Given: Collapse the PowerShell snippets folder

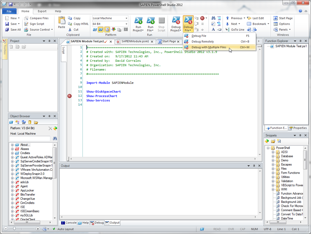Looking at the screenshot, I should pyautogui.click(x=268, y=148).
